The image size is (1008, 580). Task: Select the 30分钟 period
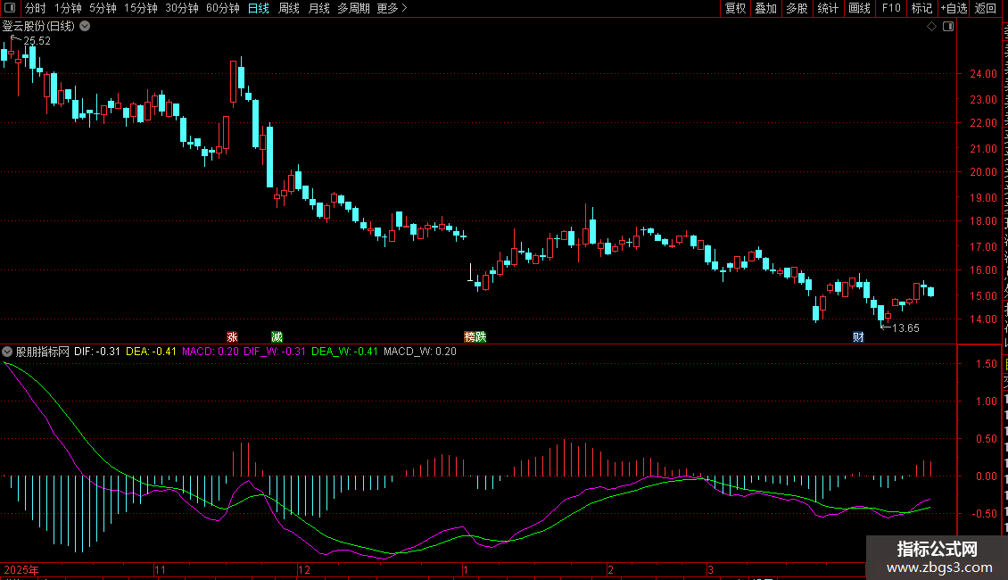click(x=182, y=8)
